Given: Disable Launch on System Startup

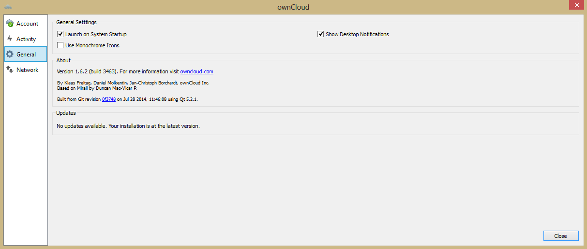Looking at the screenshot, I should tap(60, 34).
